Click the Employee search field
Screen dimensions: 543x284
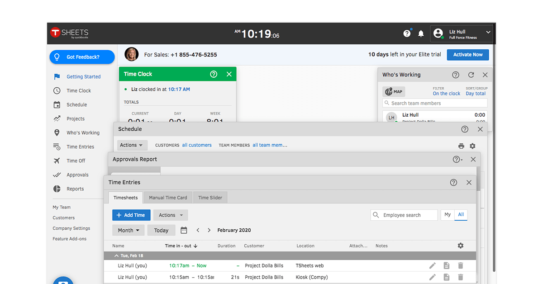click(404, 215)
